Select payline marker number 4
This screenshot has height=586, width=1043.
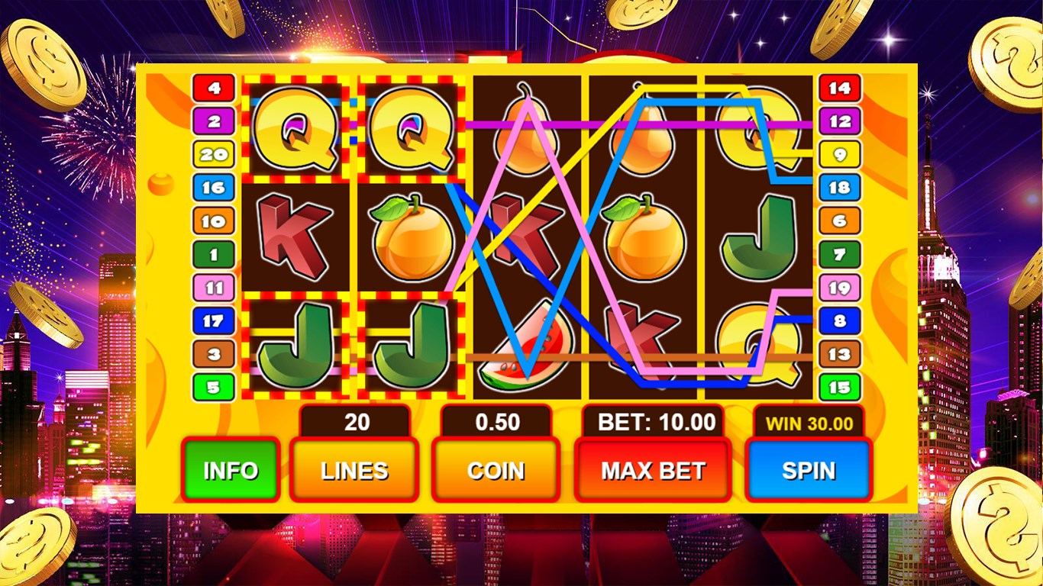click(214, 88)
